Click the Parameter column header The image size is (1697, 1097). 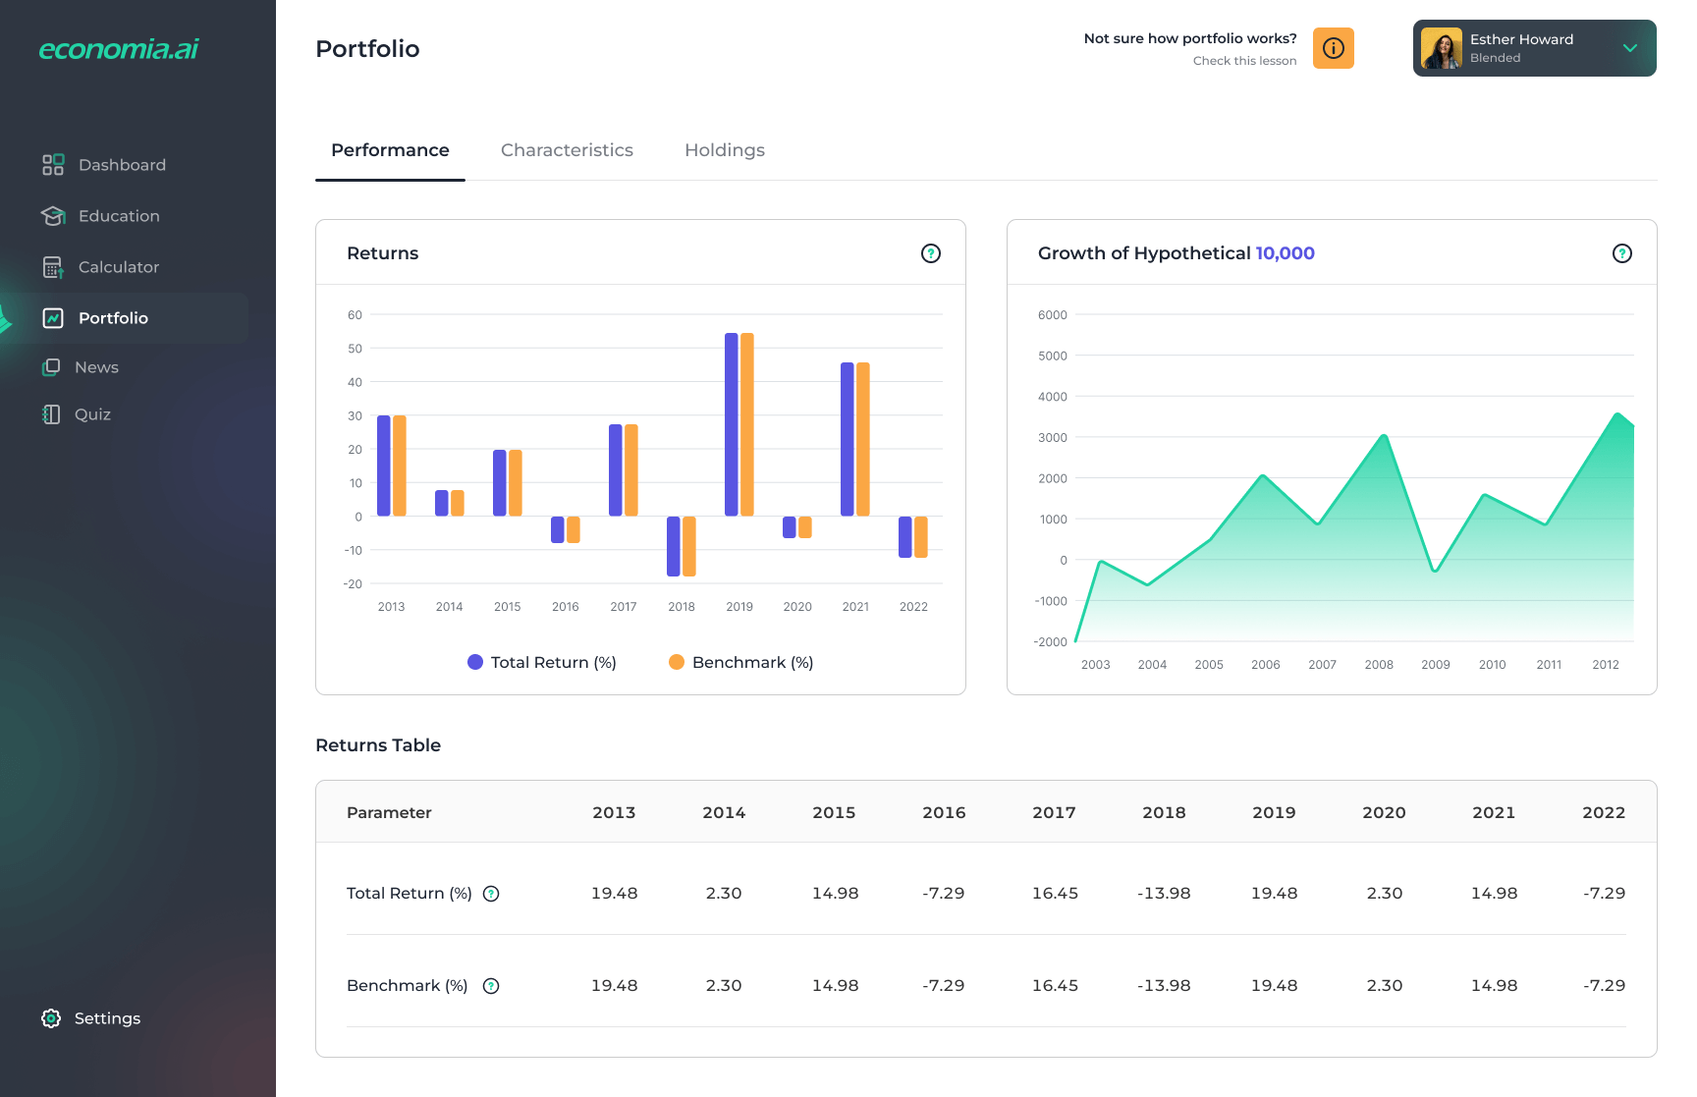click(x=389, y=812)
